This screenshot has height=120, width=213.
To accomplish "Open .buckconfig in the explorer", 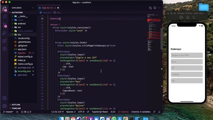I will point(24,38).
